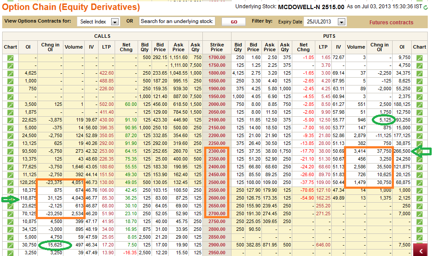Image resolution: width=433 pixels, height=256 pixels.
Task: Select strike price 2600.00 link
Action: (x=217, y=198)
